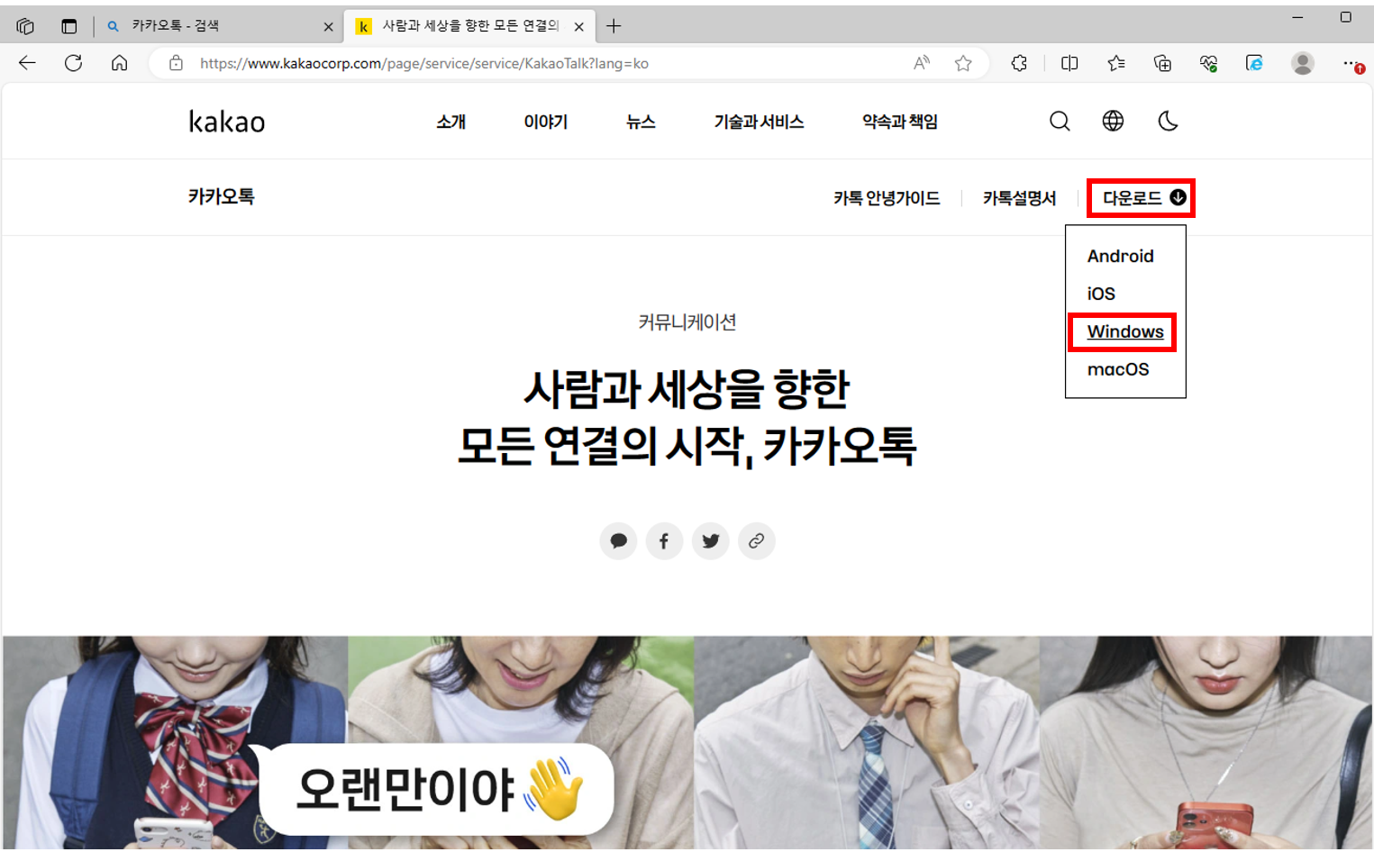Choose Android from download menu
The height and width of the screenshot is (852, 1374).
[x=1120, y=256]
